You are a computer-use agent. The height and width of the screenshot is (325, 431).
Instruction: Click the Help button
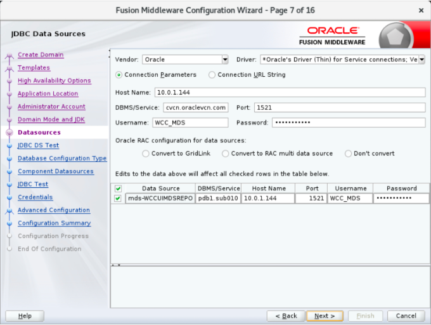[25, 316]
